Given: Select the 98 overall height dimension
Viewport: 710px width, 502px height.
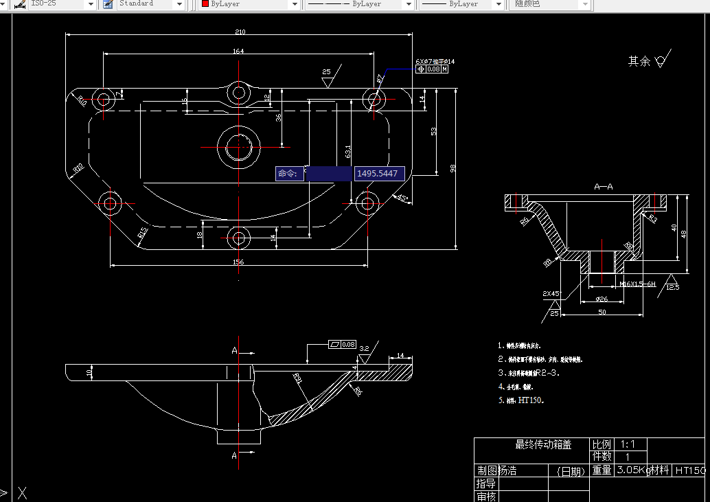Looking at the screenshot, I should coord(453,168).
